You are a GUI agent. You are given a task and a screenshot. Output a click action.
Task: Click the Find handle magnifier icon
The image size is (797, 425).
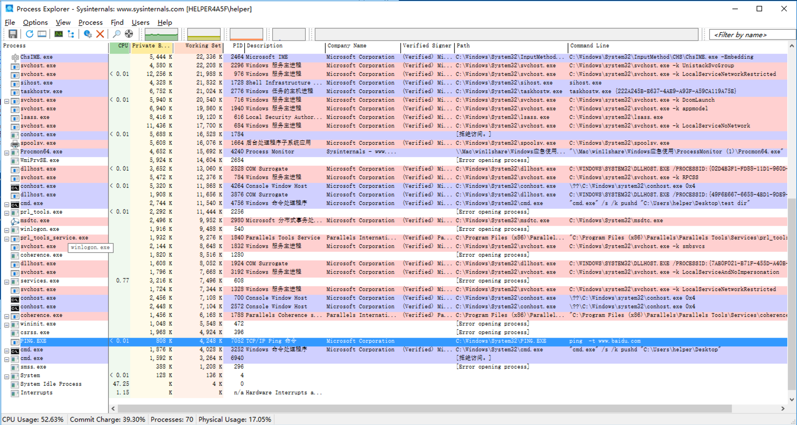pos(116,34)
